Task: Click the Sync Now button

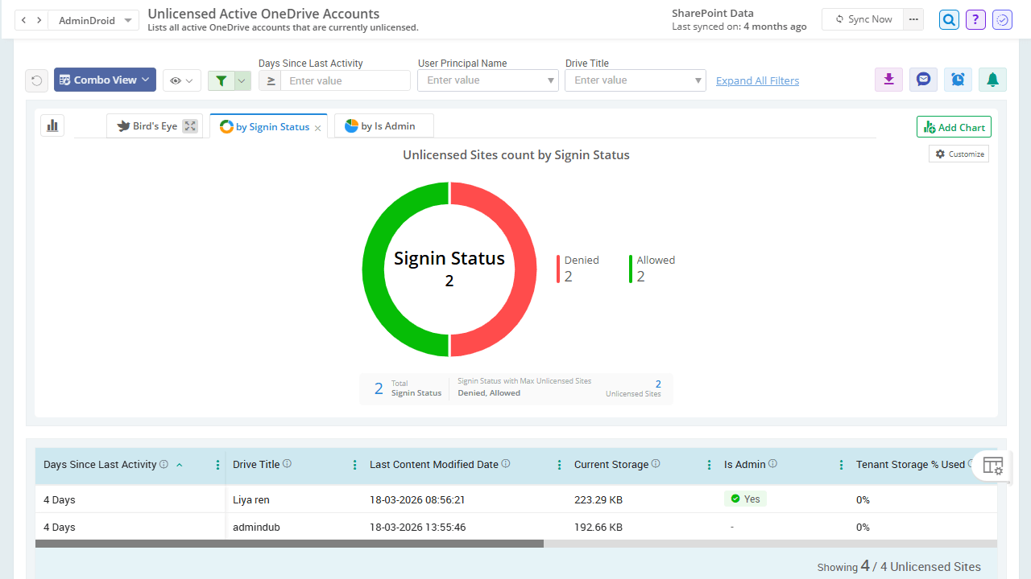Action: 862,19
